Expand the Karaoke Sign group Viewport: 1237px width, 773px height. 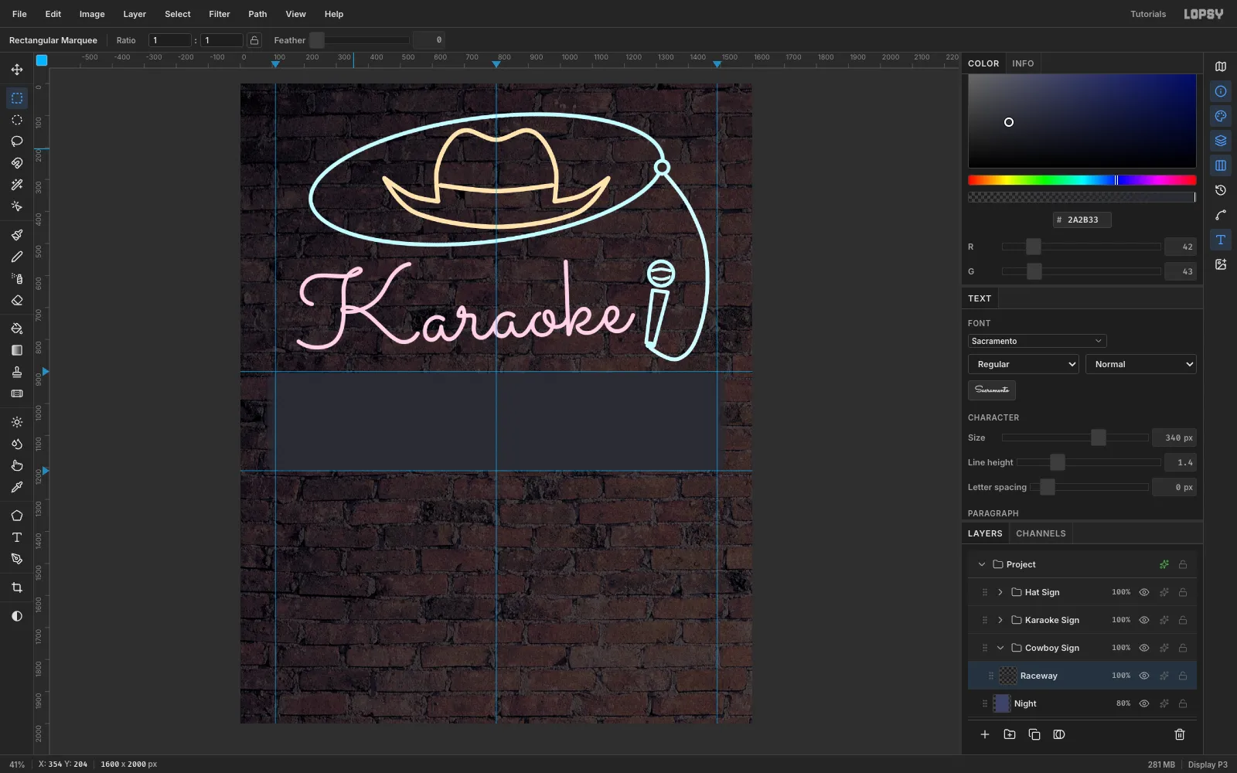1000,620
